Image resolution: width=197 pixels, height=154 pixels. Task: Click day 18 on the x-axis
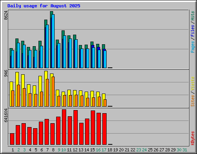tap(110, 150)
